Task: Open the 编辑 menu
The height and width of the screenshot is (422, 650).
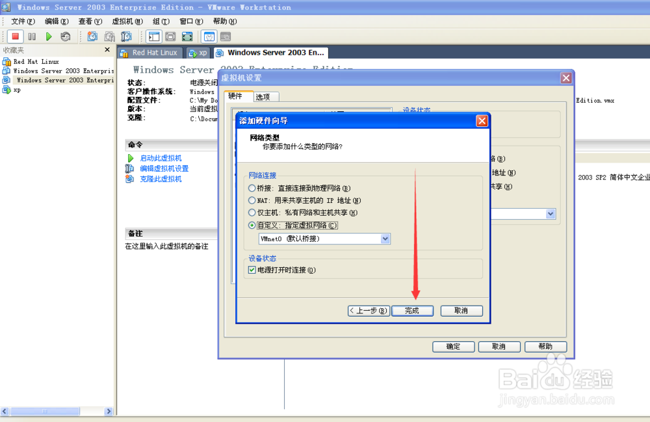Action: tap(57, 21)
